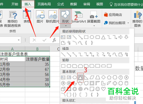Choose double-arrow line in 线条
The height and width of the screenshot is (104, 143).
point(75,54)
